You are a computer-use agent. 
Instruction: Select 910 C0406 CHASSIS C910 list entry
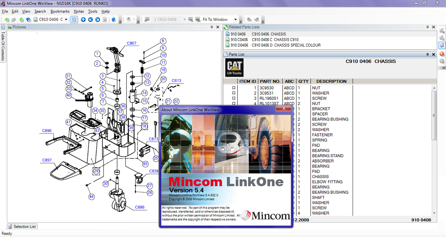coord(330,40)
